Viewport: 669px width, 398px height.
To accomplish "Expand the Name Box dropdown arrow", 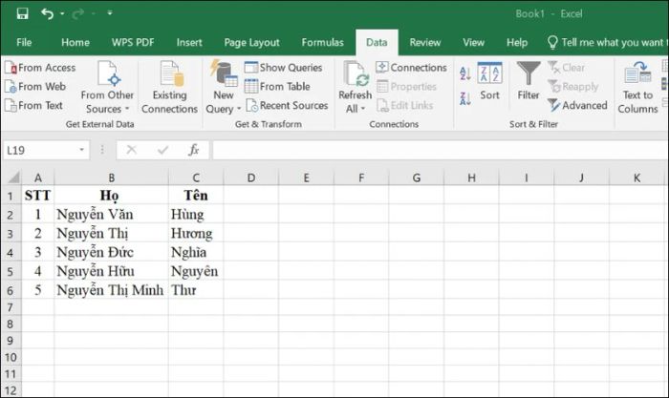I will pos(81,150).
